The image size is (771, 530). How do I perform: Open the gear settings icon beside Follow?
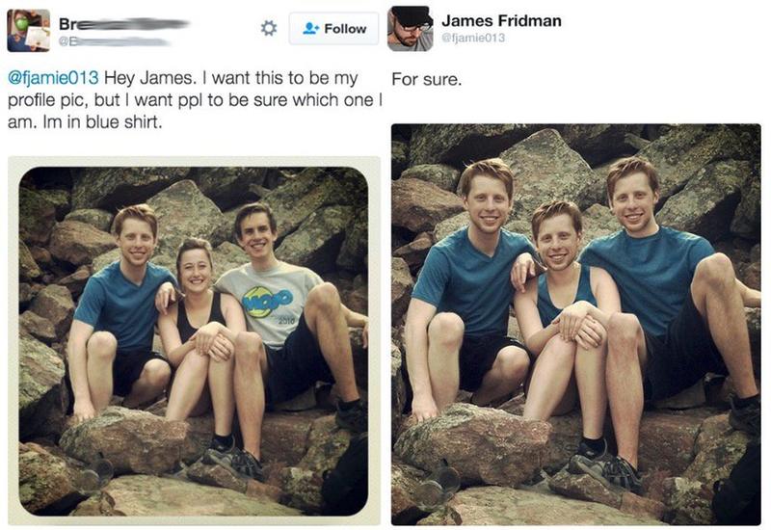click(x=269, y=28)
